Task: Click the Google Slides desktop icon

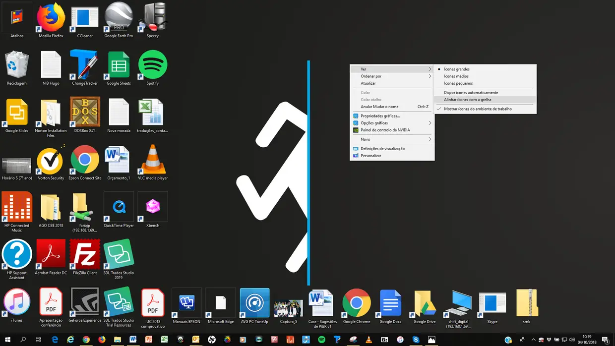Action: 17,115
